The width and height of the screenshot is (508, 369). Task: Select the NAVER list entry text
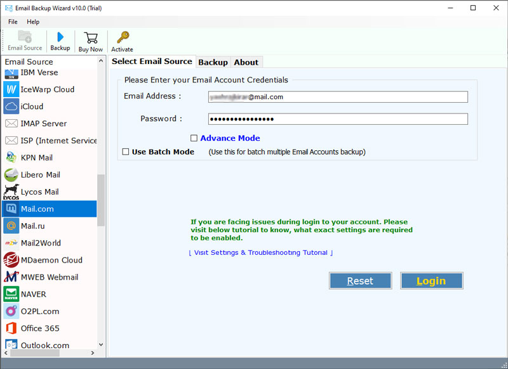tap(34, 294)
